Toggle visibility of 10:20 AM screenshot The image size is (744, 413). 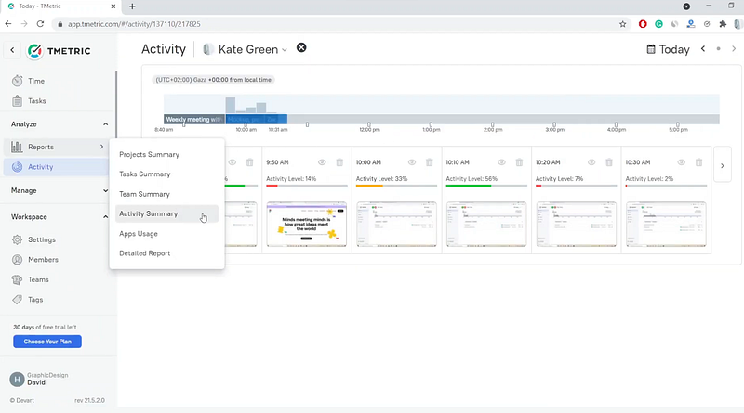point(591,162)
